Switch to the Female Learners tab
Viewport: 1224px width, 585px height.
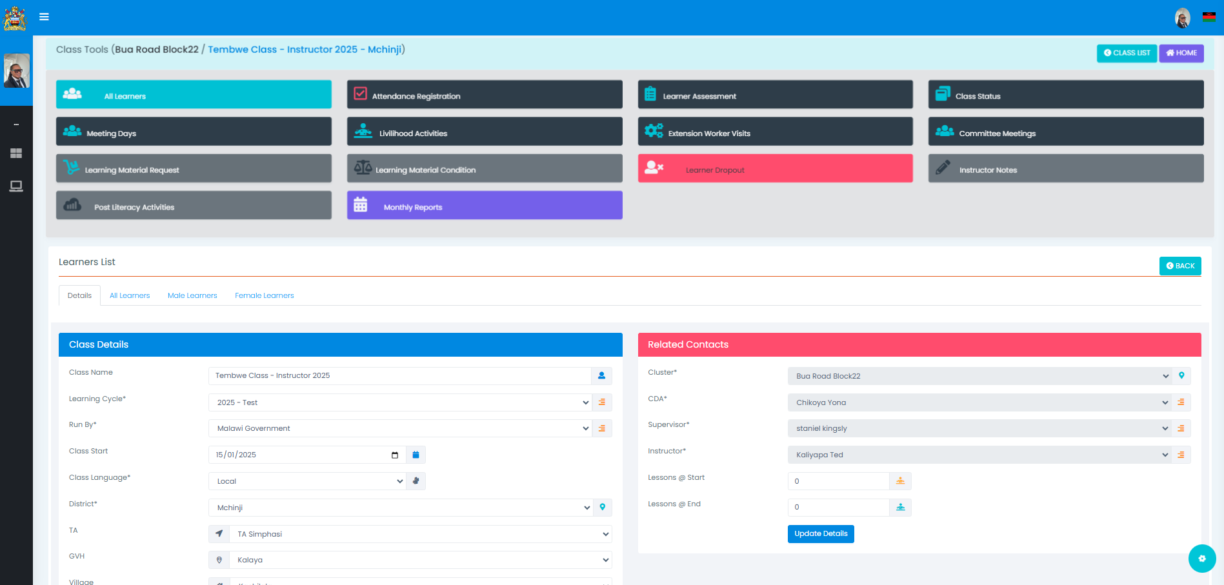click(x=264, y=295)
